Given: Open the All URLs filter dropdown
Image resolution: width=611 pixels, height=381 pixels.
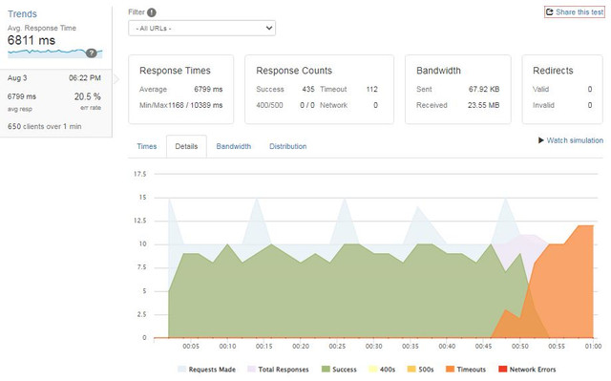Looking at the screenshot, I should pos(201,28).
